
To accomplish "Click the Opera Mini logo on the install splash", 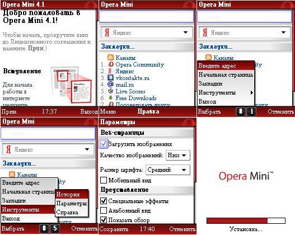I will coord(246,176).
